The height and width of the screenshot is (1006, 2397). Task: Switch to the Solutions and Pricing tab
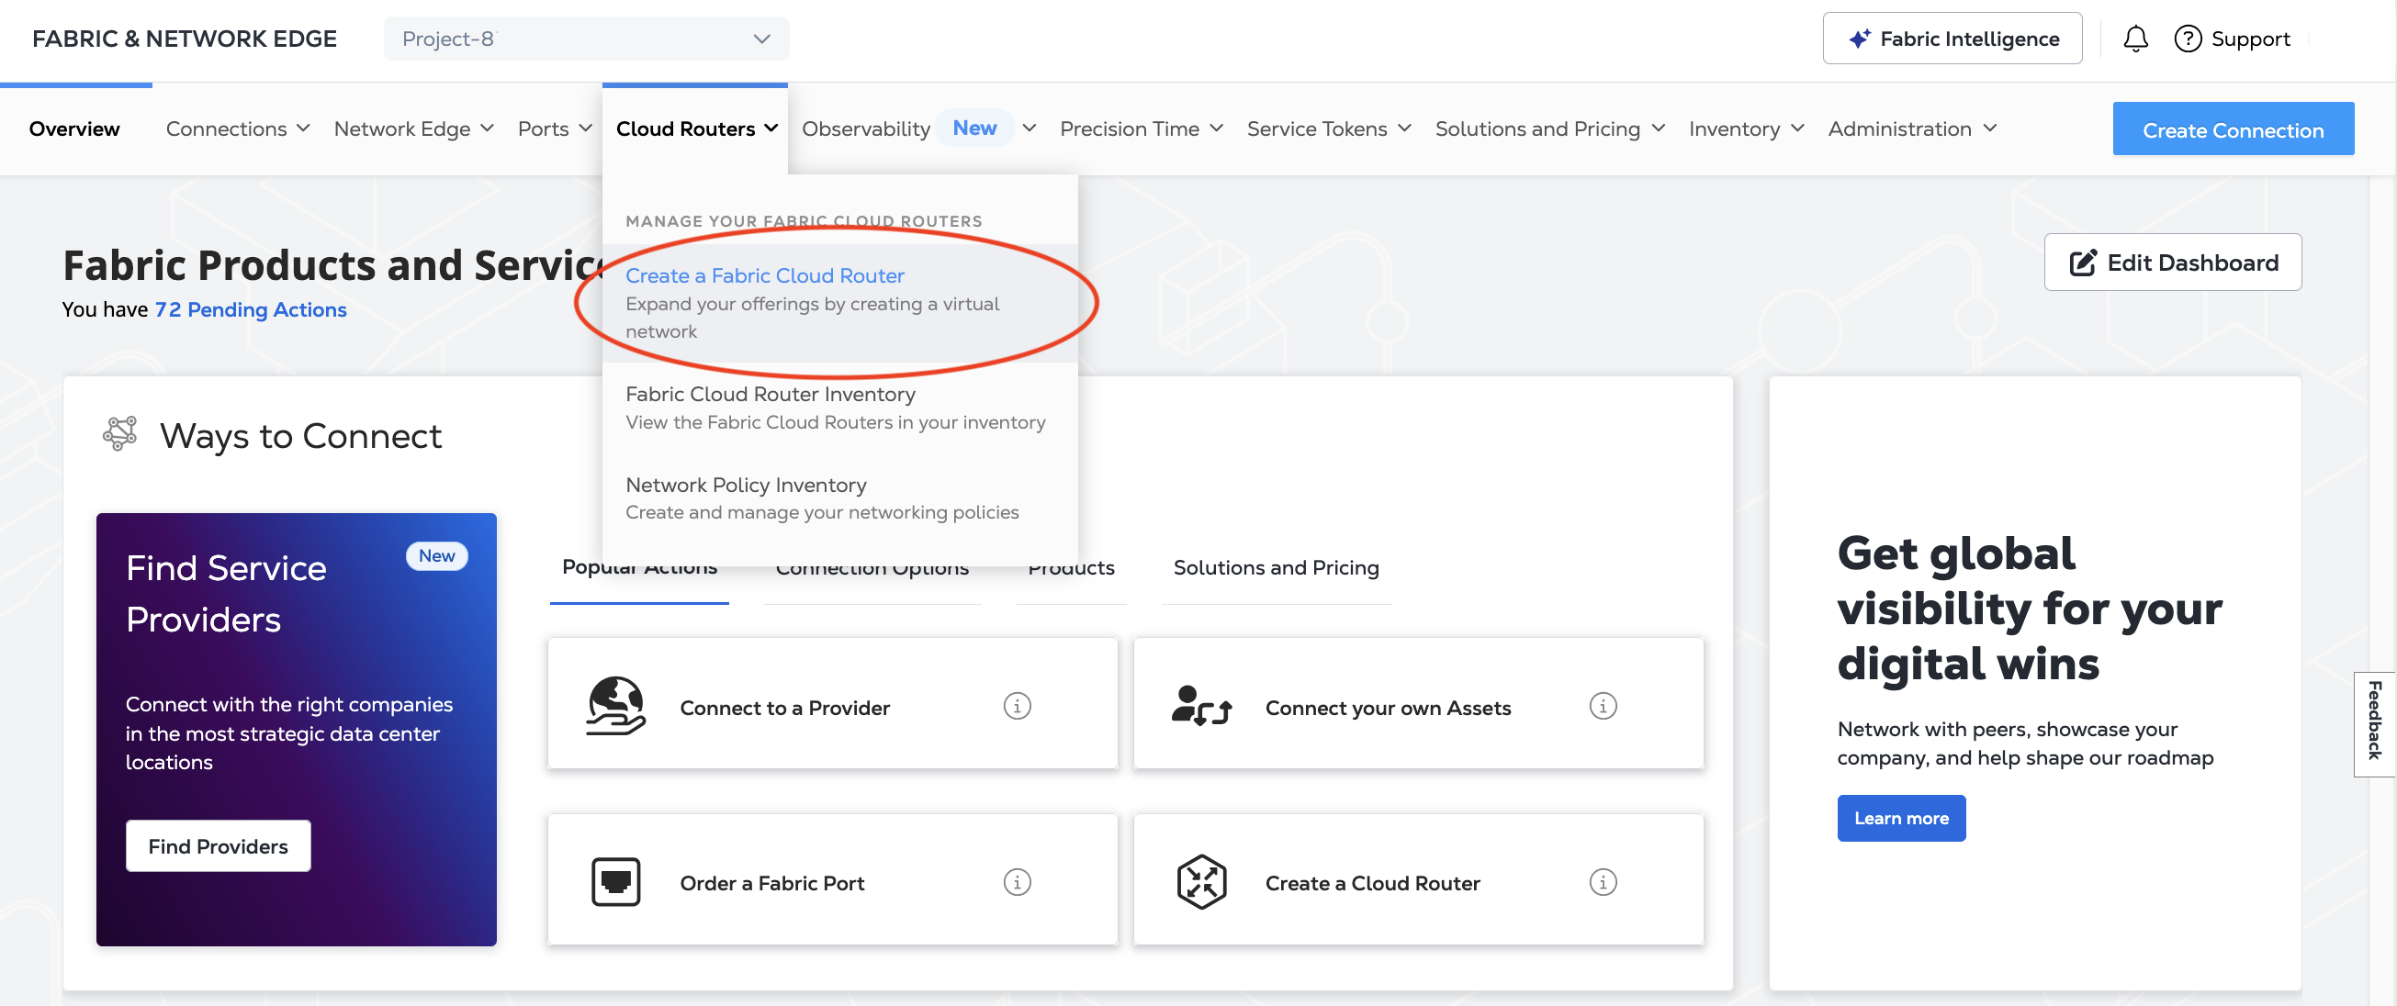click(1276, 568)
